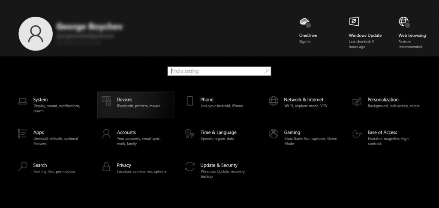The width and height of the screenshot is (439, 208).
Task: Click 'Xbox Game Bar, captures, Game Mode' text
Action: pos(310,141)
